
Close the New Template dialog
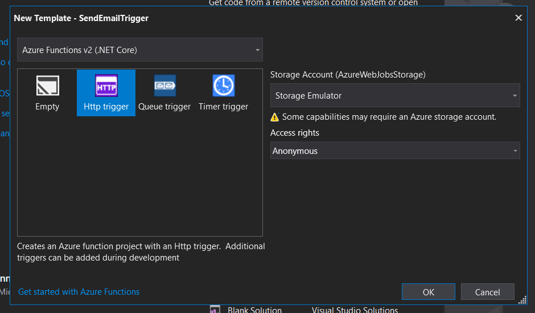(x=518, y=18)
